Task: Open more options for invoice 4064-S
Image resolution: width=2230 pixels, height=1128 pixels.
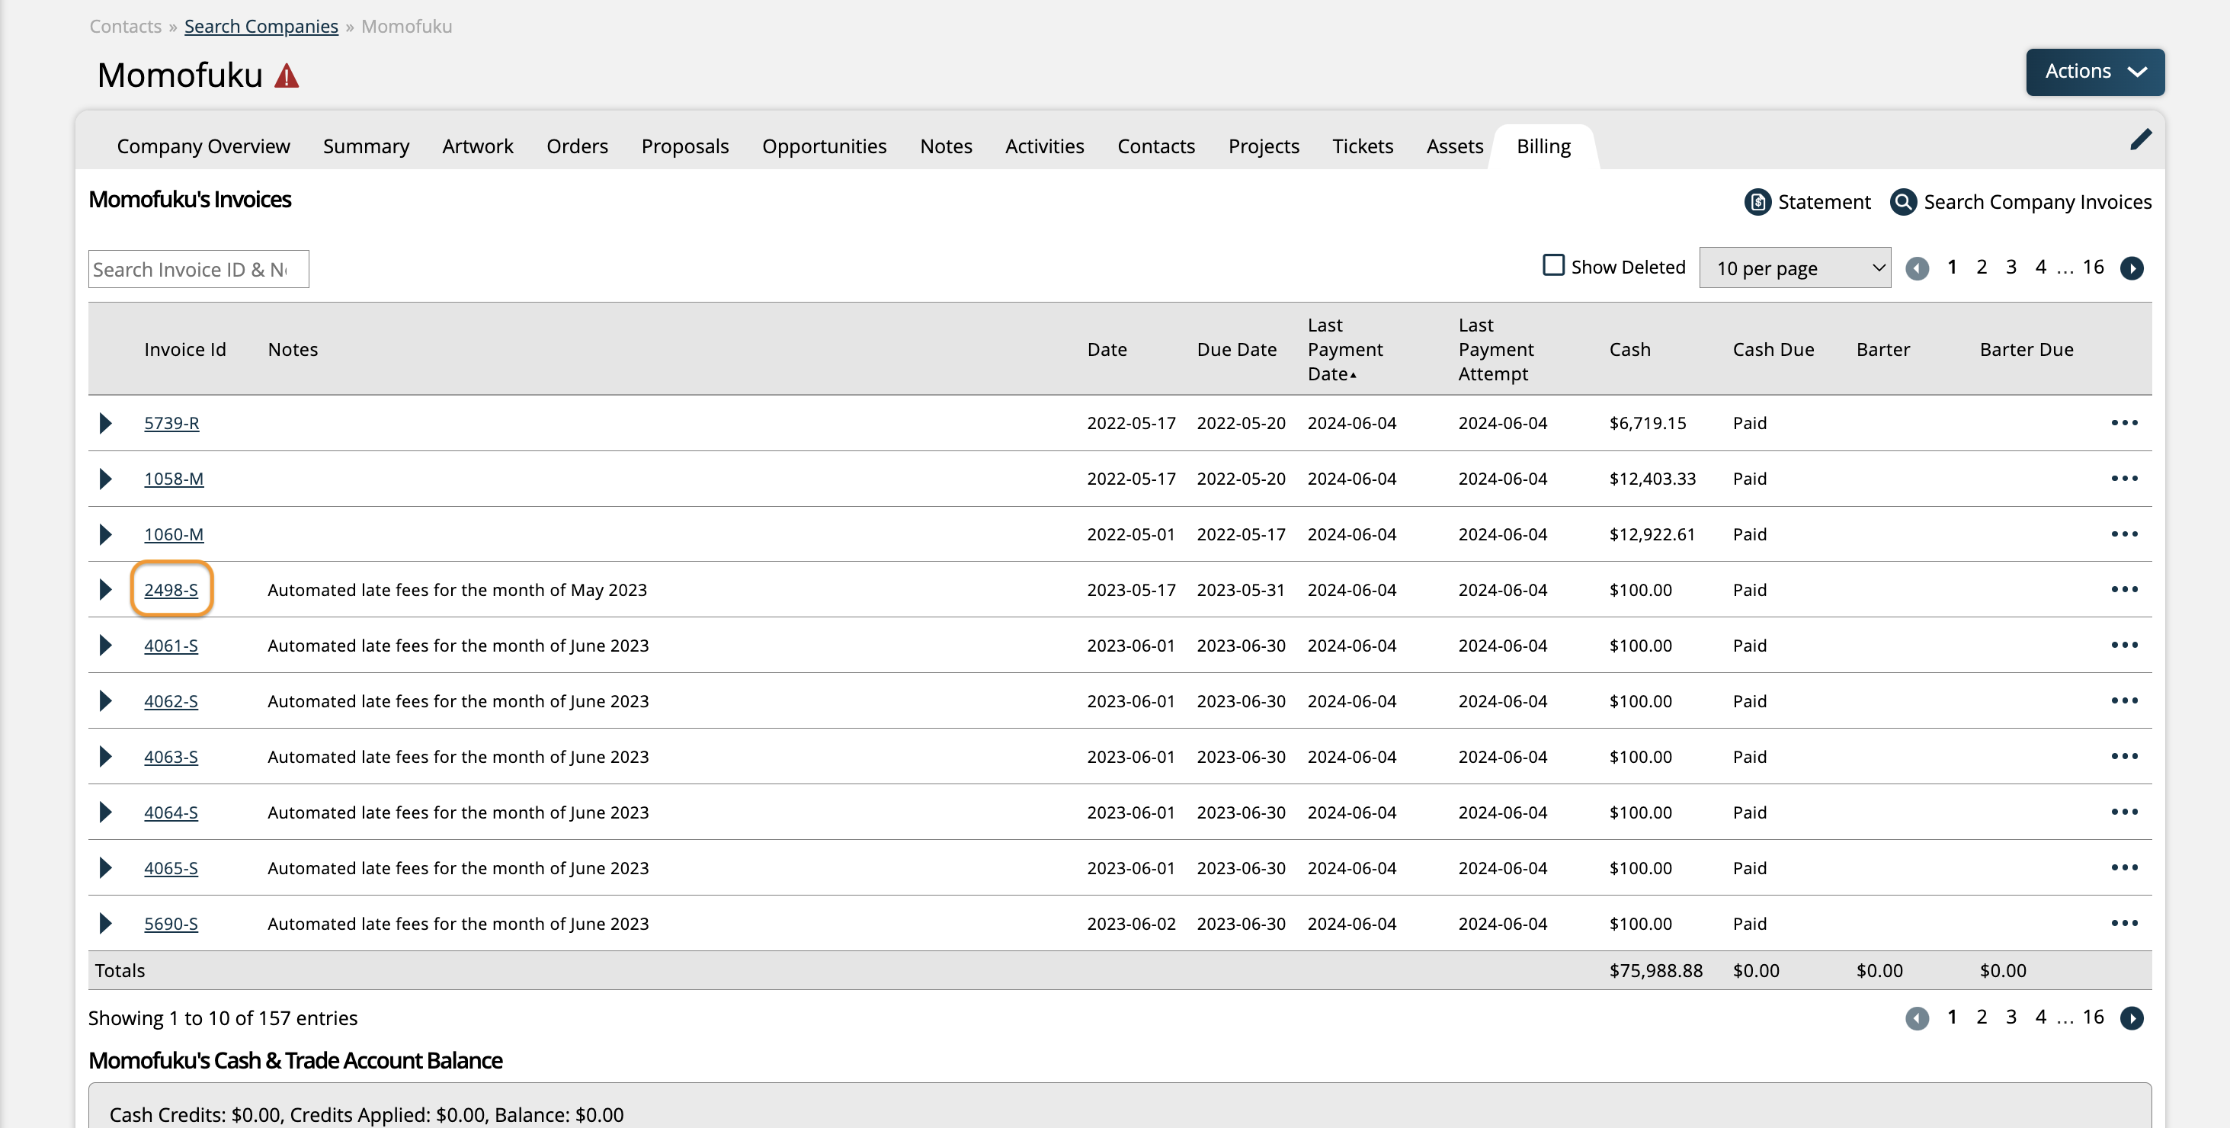Action: (x=2124, y=811)
